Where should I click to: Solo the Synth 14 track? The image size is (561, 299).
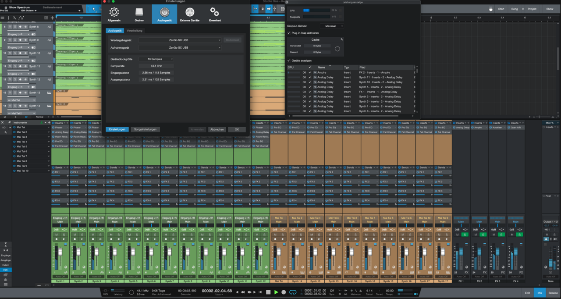(x=14, y=106)
